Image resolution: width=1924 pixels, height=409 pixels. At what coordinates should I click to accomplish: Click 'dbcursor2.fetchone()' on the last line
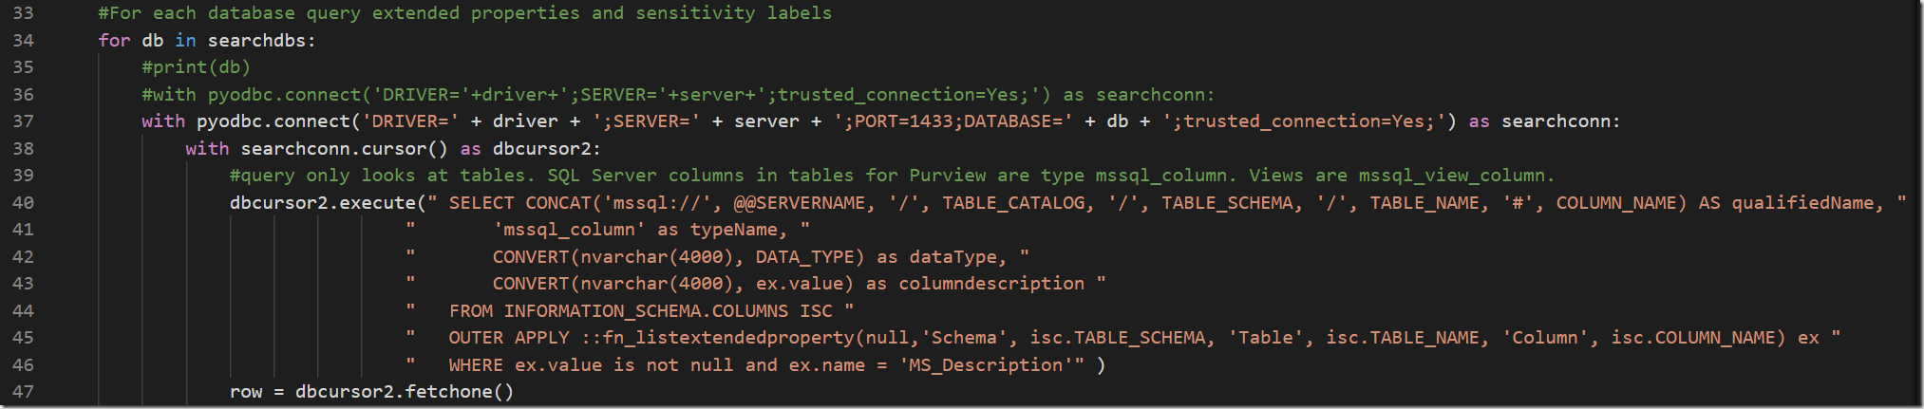(404, 392)
